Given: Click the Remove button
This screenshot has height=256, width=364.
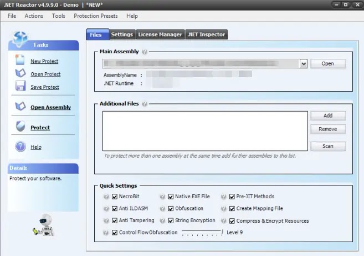Looking at the screenshot, I should click(x=328, y=129).
